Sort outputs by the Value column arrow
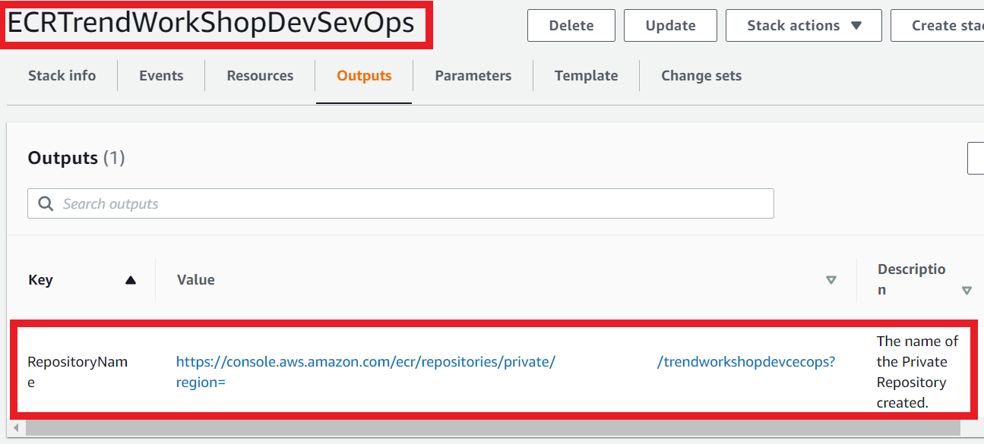Screen dimensions: 984x444 [831, 280]
